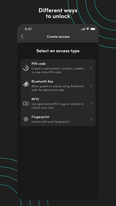The image size is (116, 206).
Task: Click 'Select an access type' heading
Action: pos(58,51)
